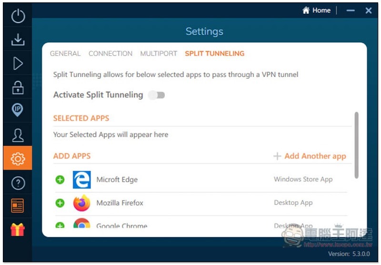Click the Mozilla Firefox app logo
381x265 pixels.
[x=81, y=203]
